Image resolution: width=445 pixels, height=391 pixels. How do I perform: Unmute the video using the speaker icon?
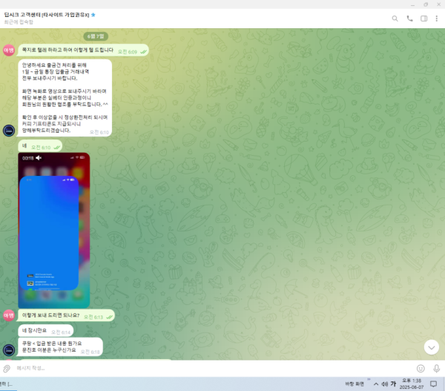click(x=39, y=158)
